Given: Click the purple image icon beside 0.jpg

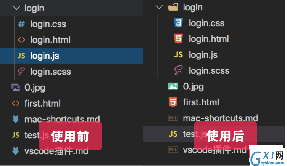Looking at the screenshot, I should (16, 87).
